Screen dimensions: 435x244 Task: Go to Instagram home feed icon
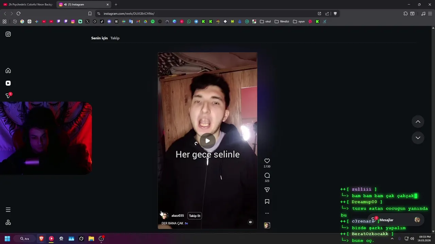pyautogui.click(x=8, y=70)
